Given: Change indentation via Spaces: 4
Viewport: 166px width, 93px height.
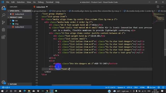Looking at the screenshot, I should point(121,87).
